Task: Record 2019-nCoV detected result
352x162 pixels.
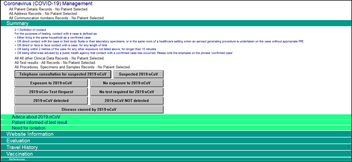Action: (x=51, y=101)
